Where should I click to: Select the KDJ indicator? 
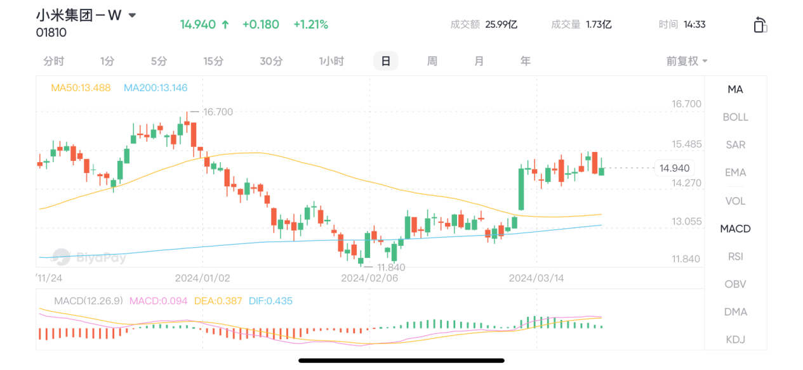tap(735, 340)
